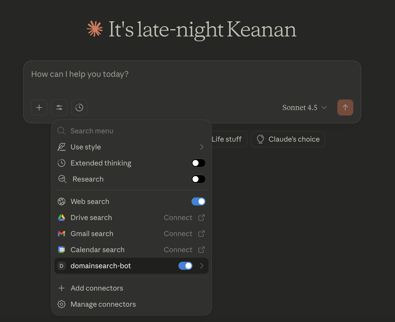The height and width of the screenshot is (322, 395).
Task: Click the external link icon for Gmail search
Action: [202, 234]
